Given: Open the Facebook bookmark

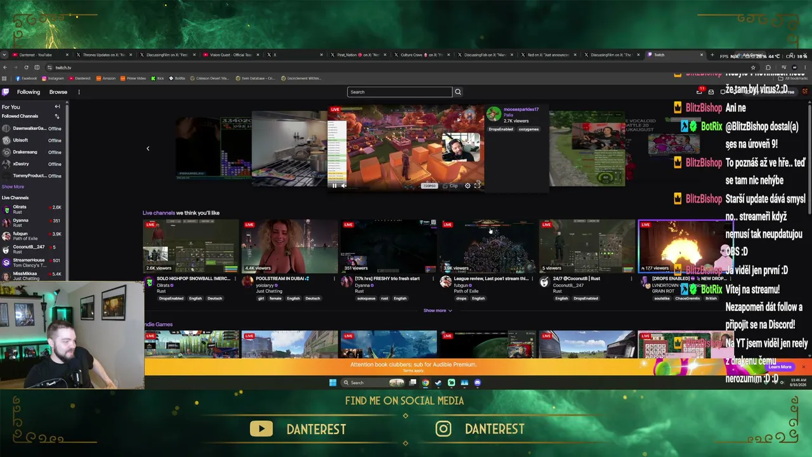Looking at the screenshot, I should (26, 78).
